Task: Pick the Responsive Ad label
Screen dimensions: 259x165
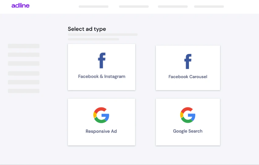Action: tap(101, 131)
